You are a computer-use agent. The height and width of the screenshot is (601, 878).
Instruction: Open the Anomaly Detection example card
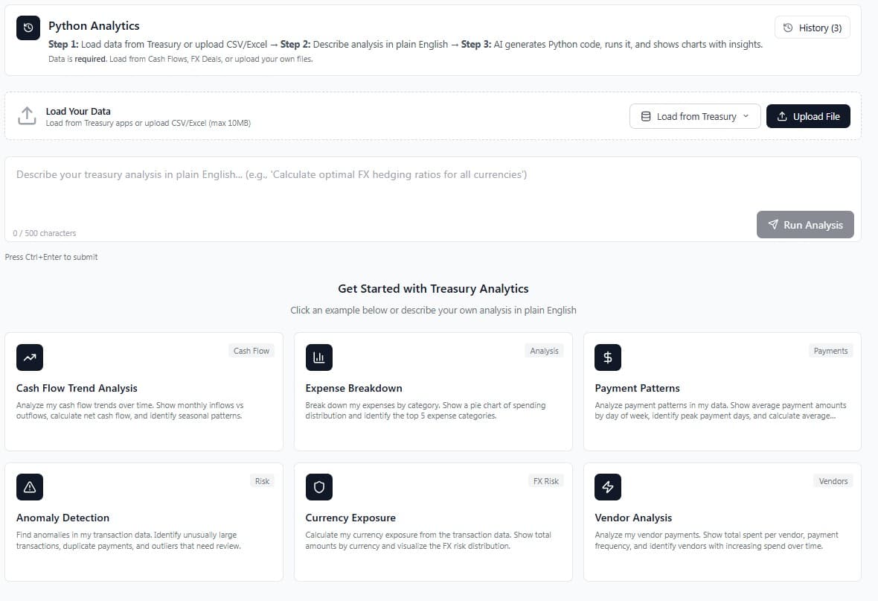[144, 521]
